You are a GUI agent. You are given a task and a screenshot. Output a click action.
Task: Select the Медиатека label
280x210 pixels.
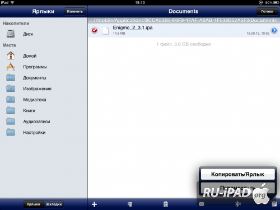35,100
